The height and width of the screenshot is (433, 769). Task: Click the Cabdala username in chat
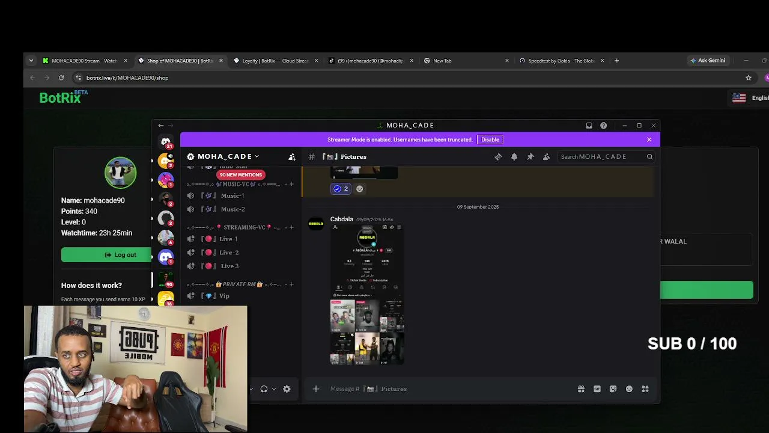[342, 220]
